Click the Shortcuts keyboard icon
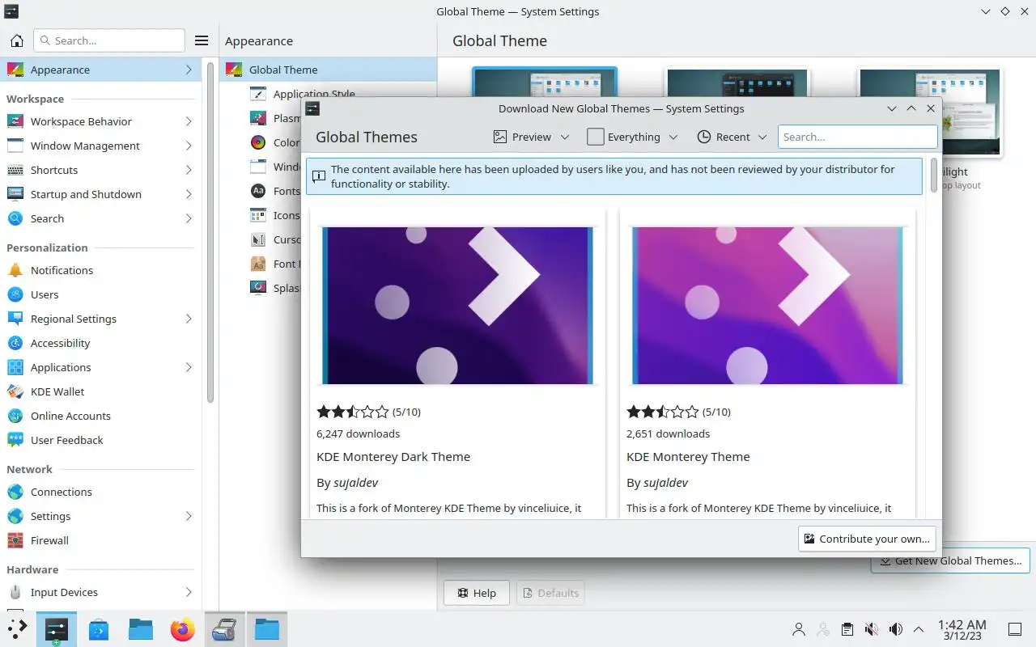1036x647 pixels. [15, 170]
